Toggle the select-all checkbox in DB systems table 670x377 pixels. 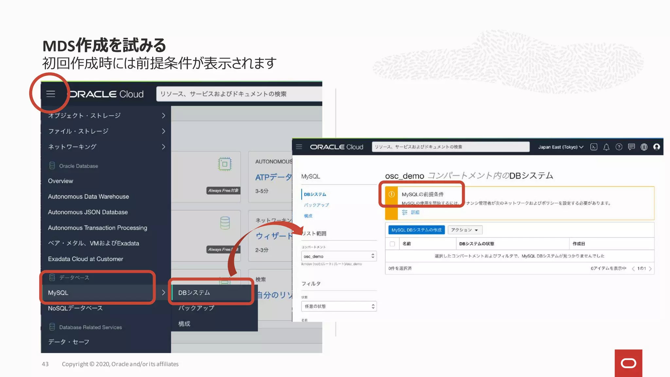point(392,244)
